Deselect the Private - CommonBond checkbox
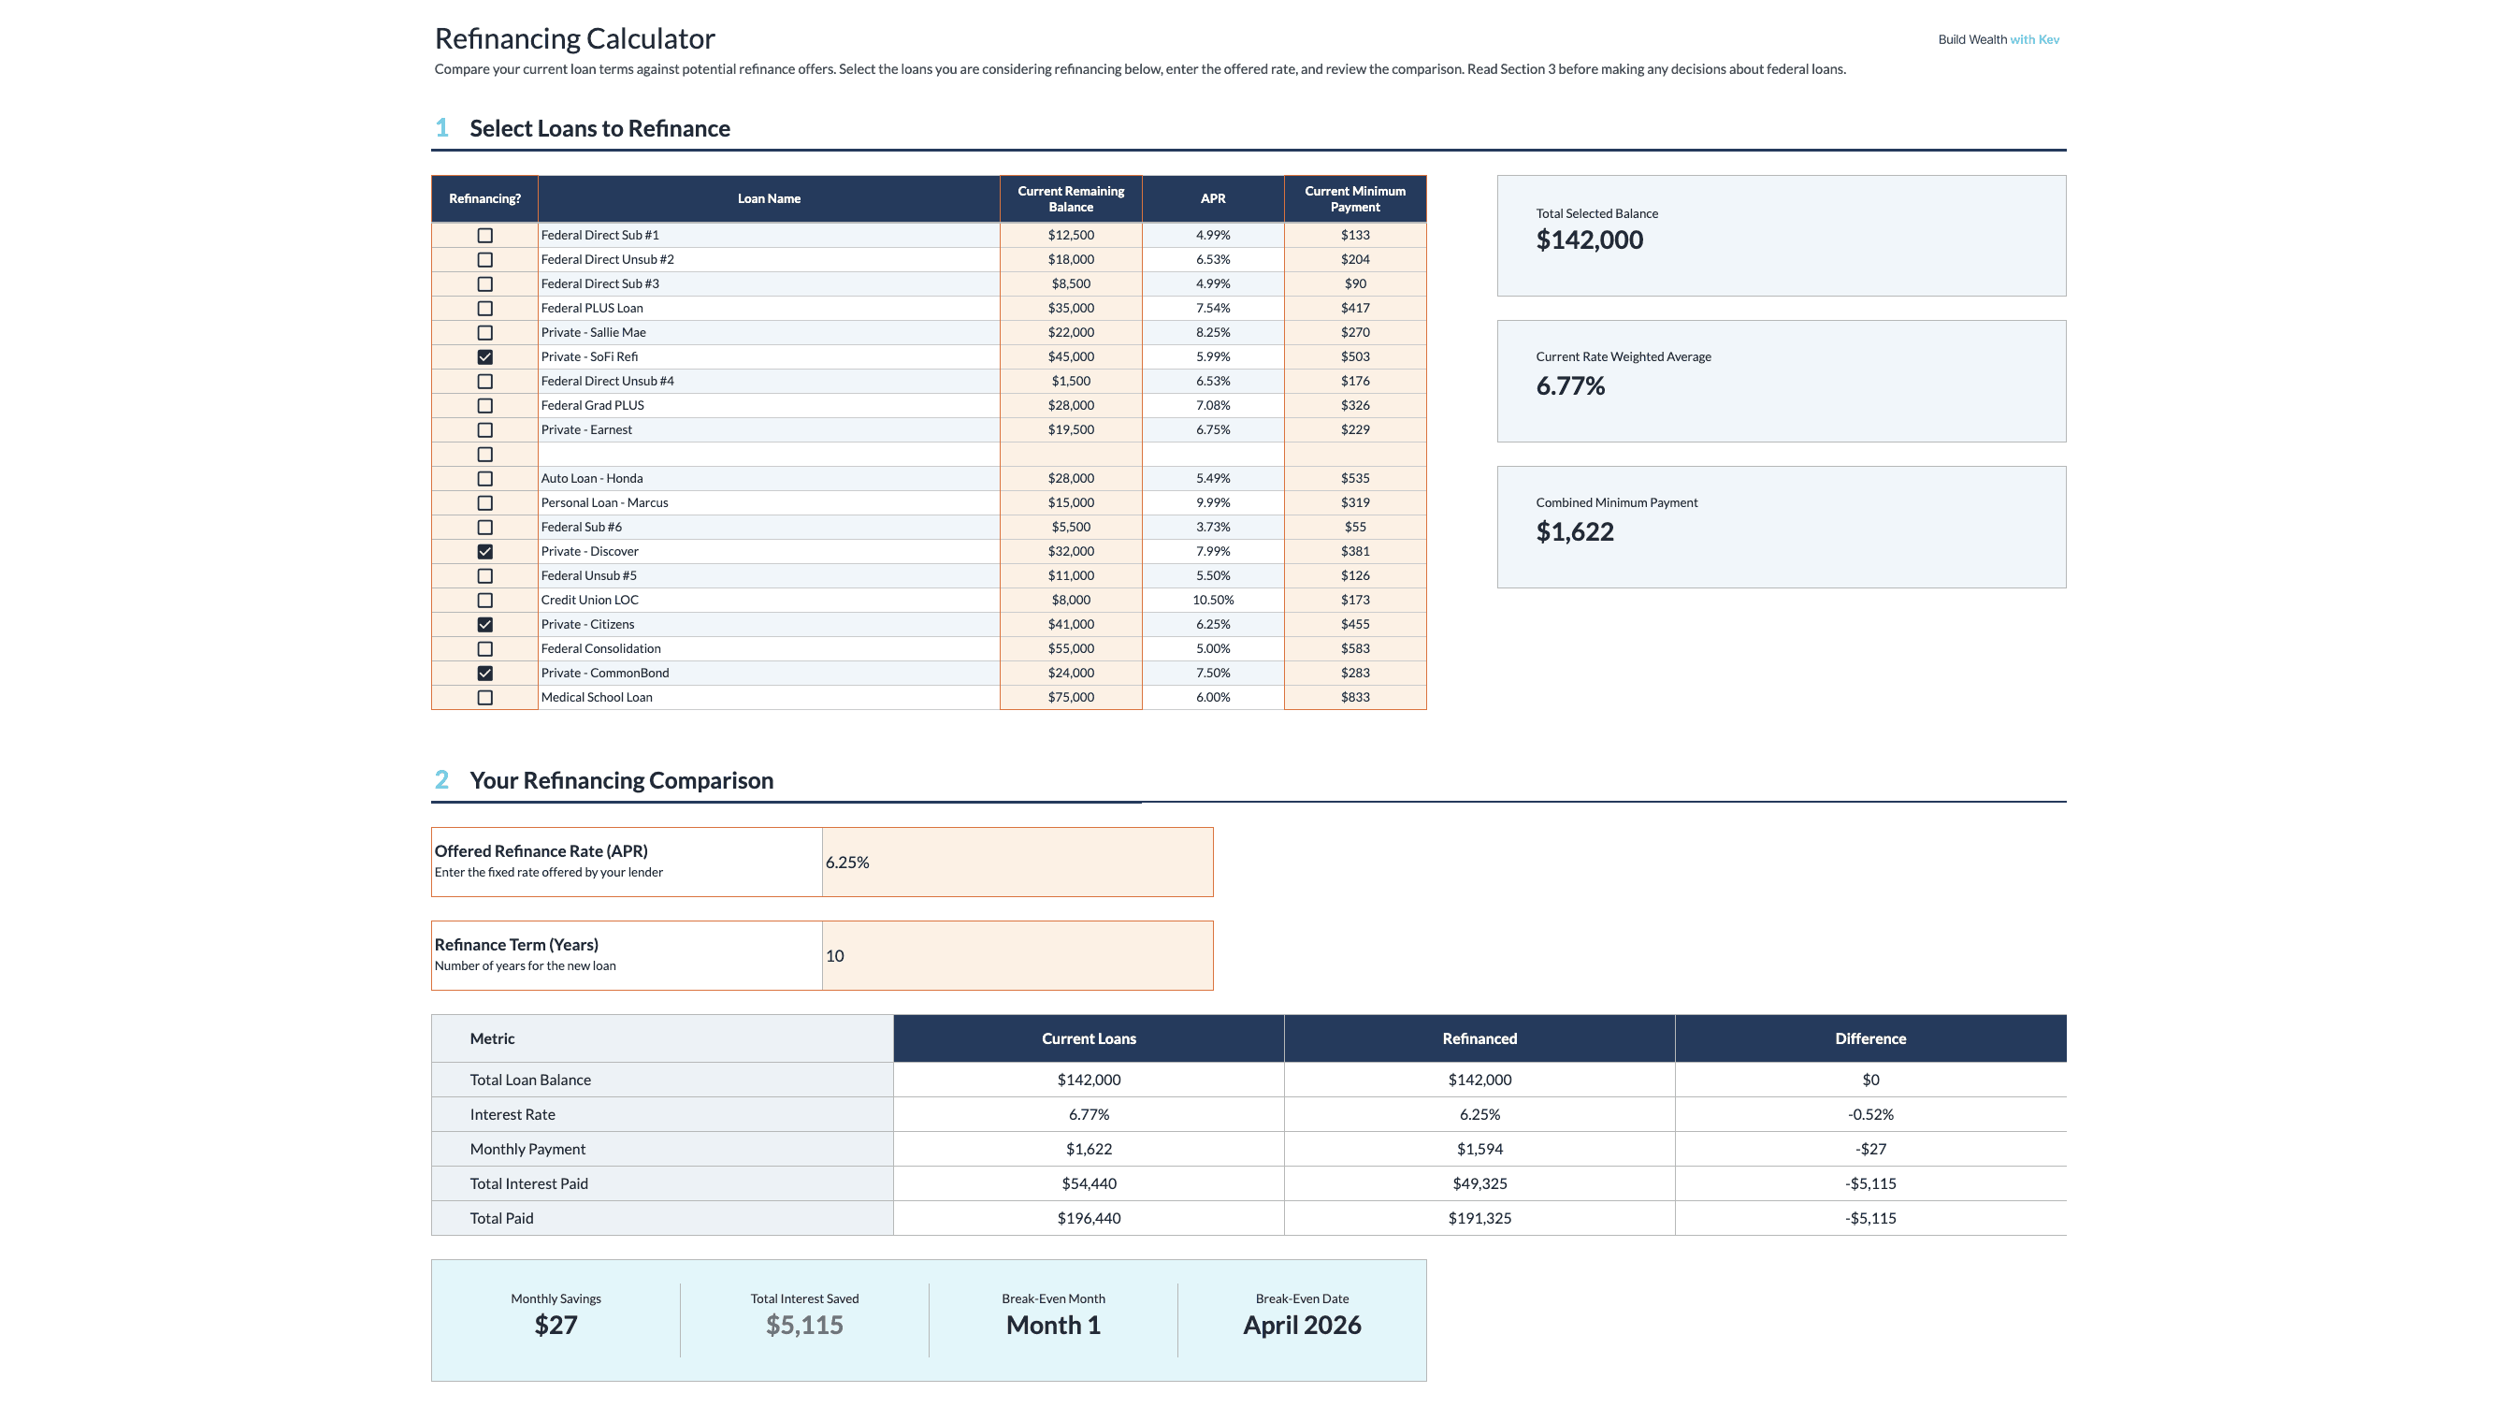Viewport: 2497px width, 1407px height. tap(484, 673)
